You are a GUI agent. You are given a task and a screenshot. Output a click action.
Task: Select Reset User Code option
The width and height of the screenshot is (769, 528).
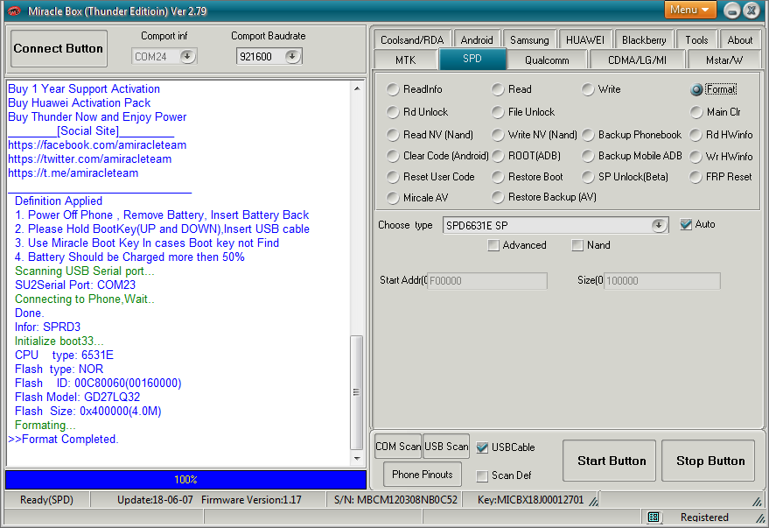point(430,177)
